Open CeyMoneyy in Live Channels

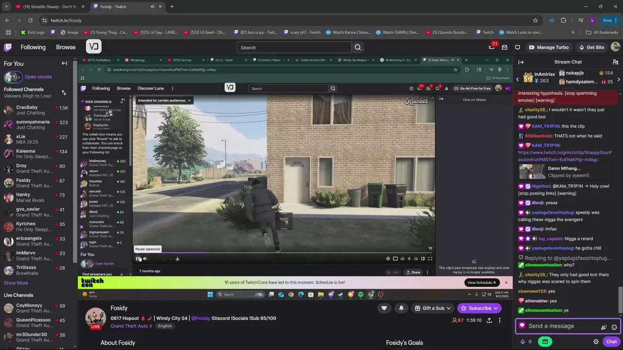37,308
